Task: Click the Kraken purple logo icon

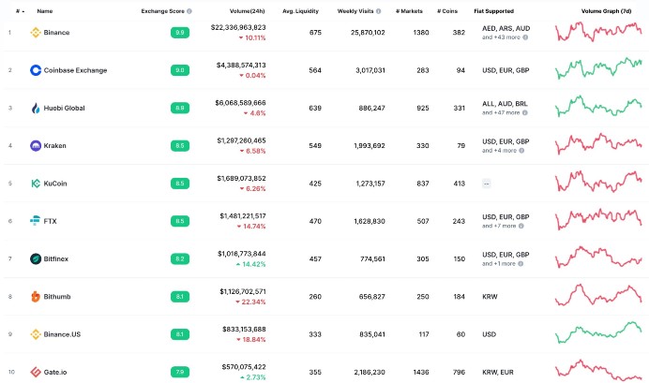Action: [x=36, y=146]
